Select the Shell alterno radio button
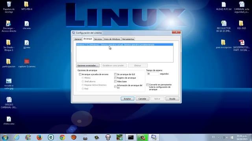The width and height of the screenshot is (252, 141). 83,81
